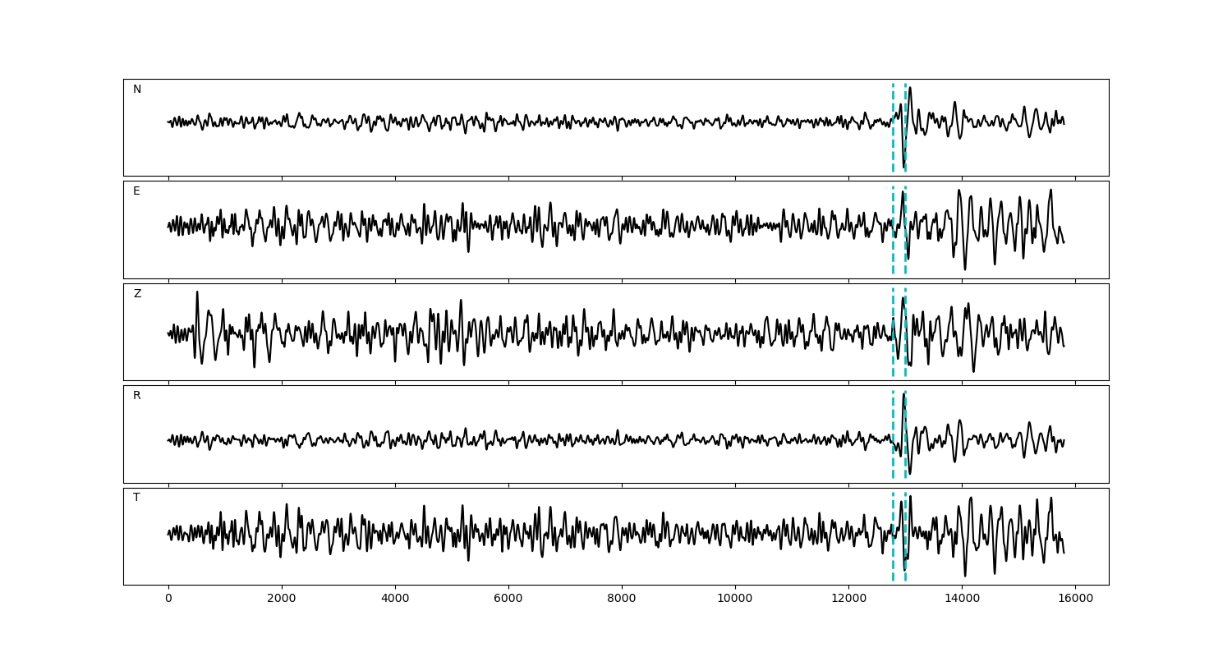Click the E channel label
1232x657 pixels.
click(x=136, y=191)
